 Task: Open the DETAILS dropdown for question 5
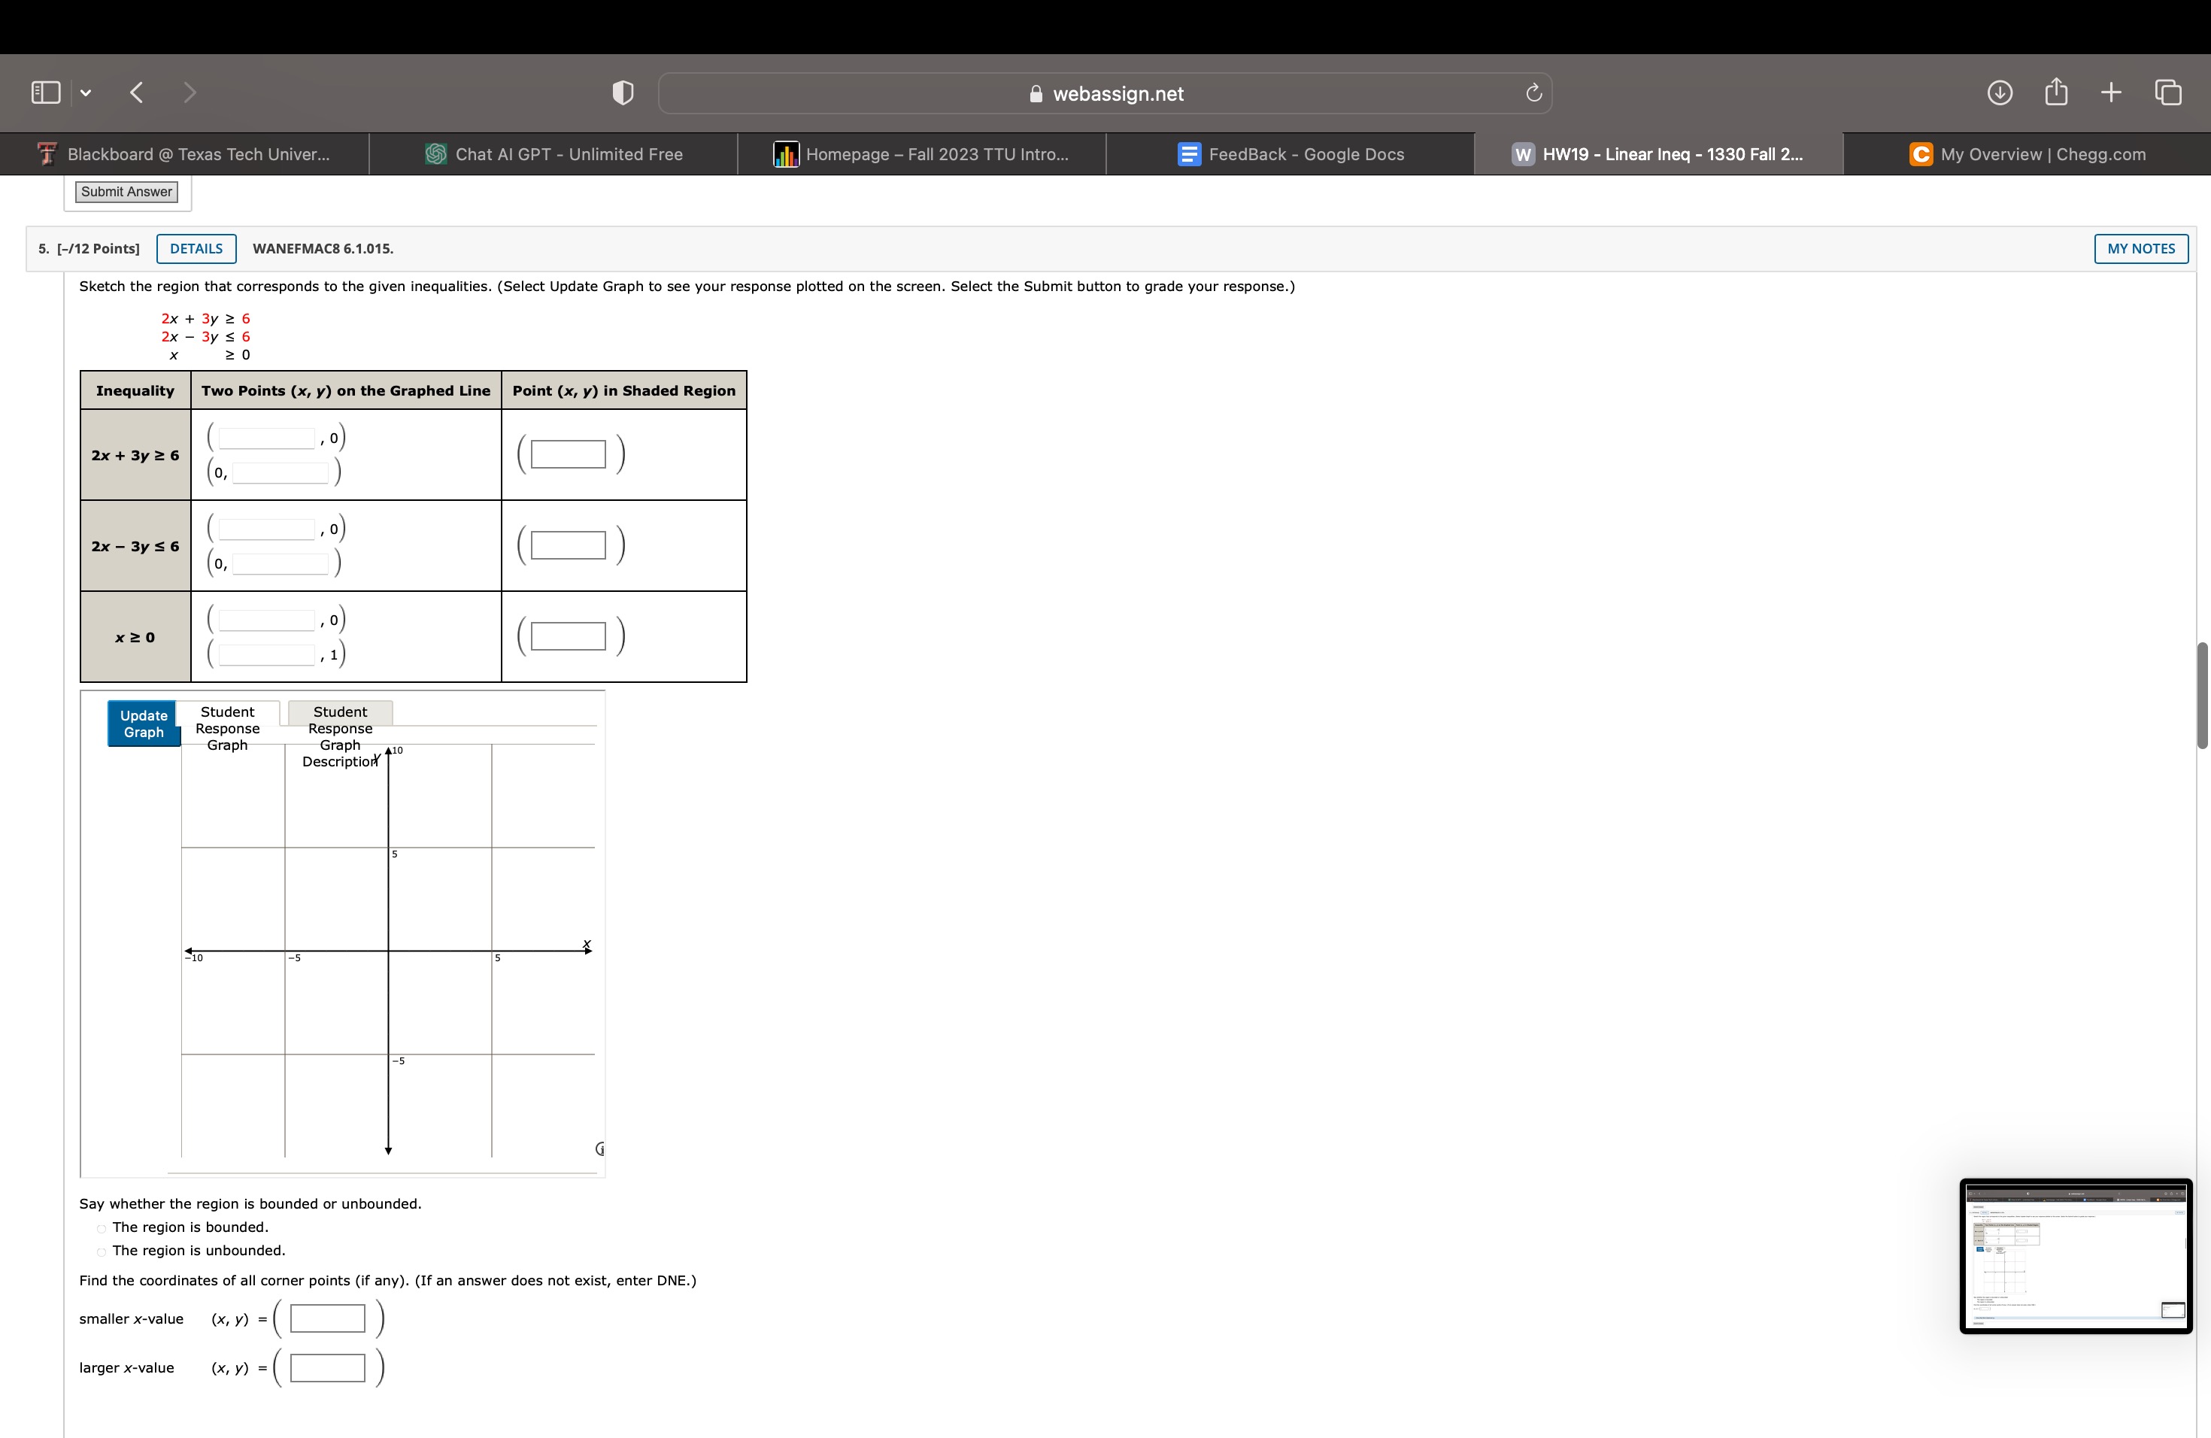(196, 248)
